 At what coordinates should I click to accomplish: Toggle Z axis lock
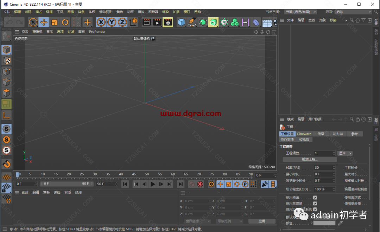point(122,22)
